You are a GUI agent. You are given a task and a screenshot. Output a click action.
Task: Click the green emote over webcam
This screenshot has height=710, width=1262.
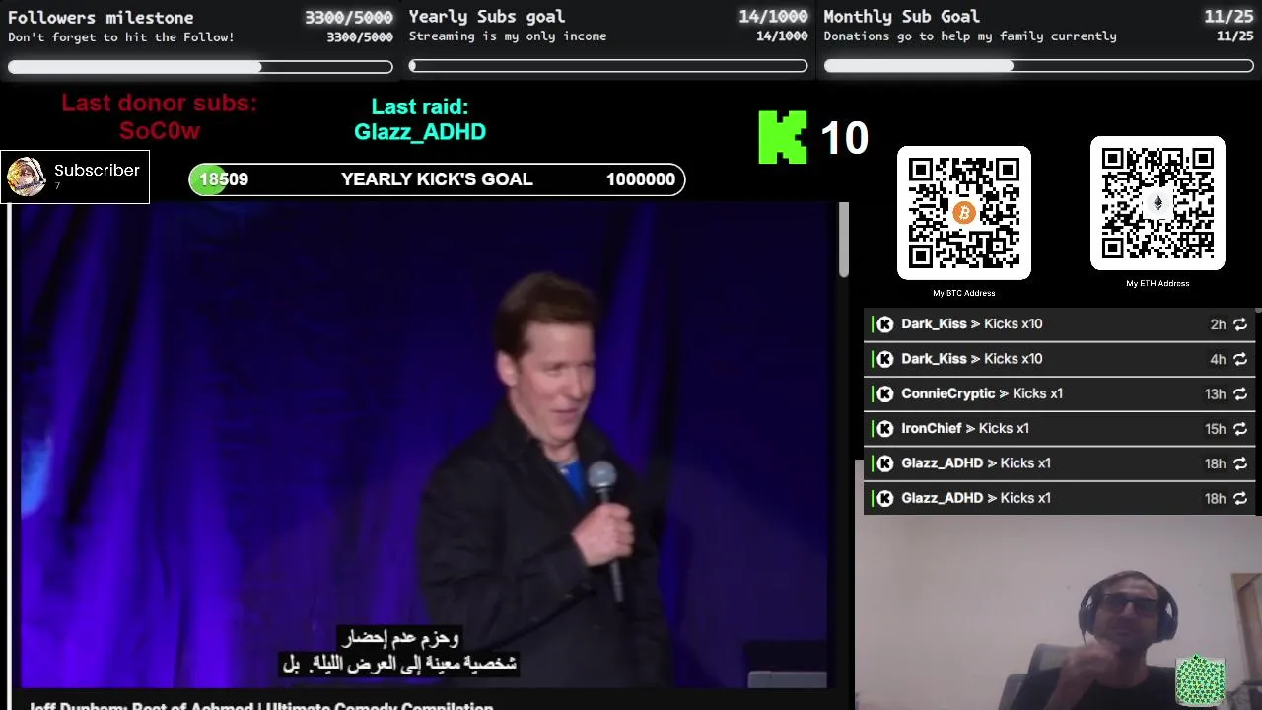1200,680
